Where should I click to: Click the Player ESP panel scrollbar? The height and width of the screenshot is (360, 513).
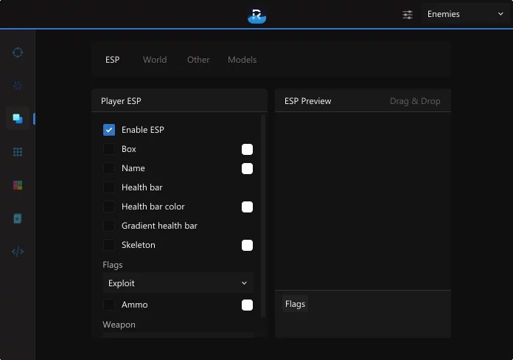(263, 214)
